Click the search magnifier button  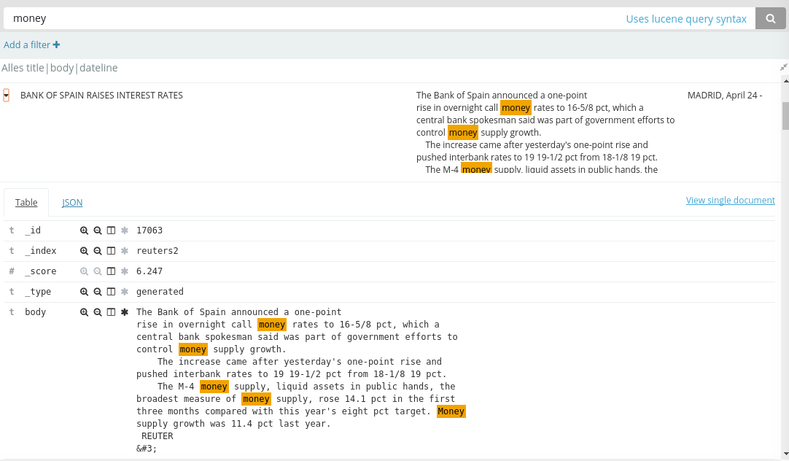click(770, 19)
